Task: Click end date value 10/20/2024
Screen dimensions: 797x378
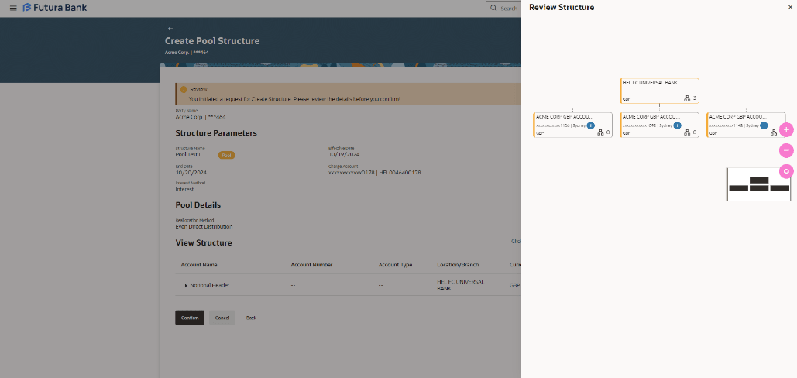Action: (x=191, y=173)
